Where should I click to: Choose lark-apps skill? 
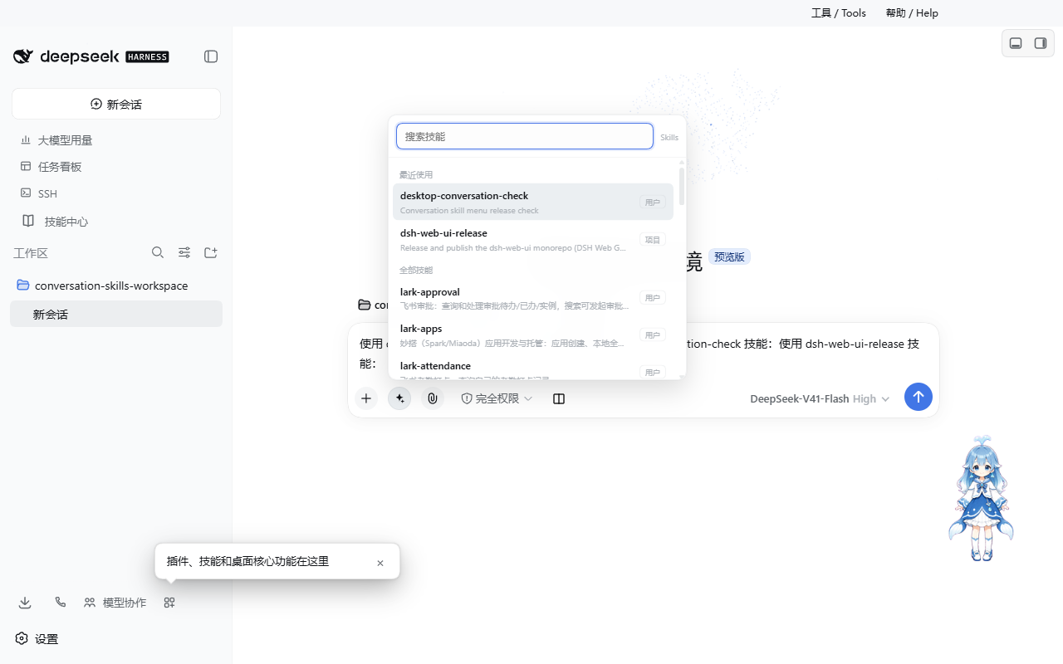[x=533, y=334]
